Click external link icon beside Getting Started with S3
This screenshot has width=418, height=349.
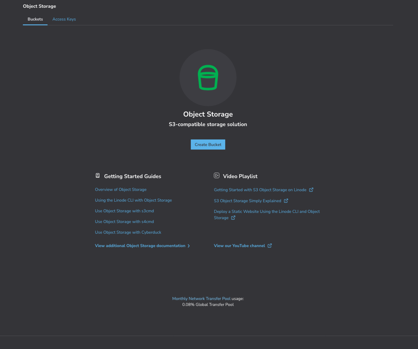pos(311,190)
